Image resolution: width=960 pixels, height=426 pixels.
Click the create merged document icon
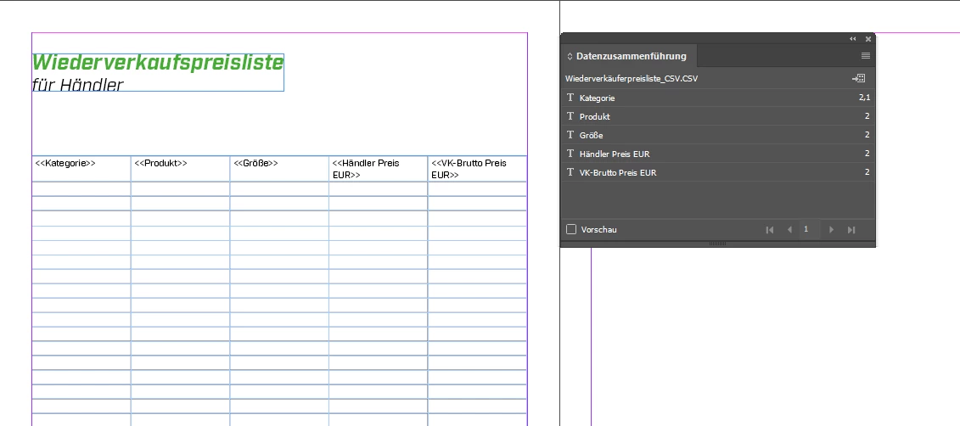[x=858, y=78]
